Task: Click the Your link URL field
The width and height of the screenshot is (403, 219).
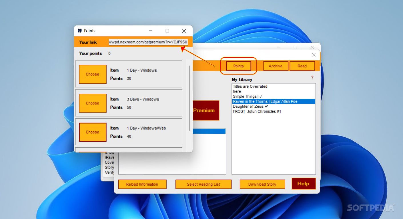Action: click(x=148, y=42)
